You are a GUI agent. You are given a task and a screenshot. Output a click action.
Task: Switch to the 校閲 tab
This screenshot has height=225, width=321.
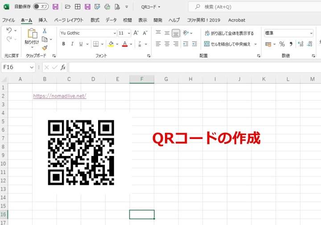click(128, 20)
